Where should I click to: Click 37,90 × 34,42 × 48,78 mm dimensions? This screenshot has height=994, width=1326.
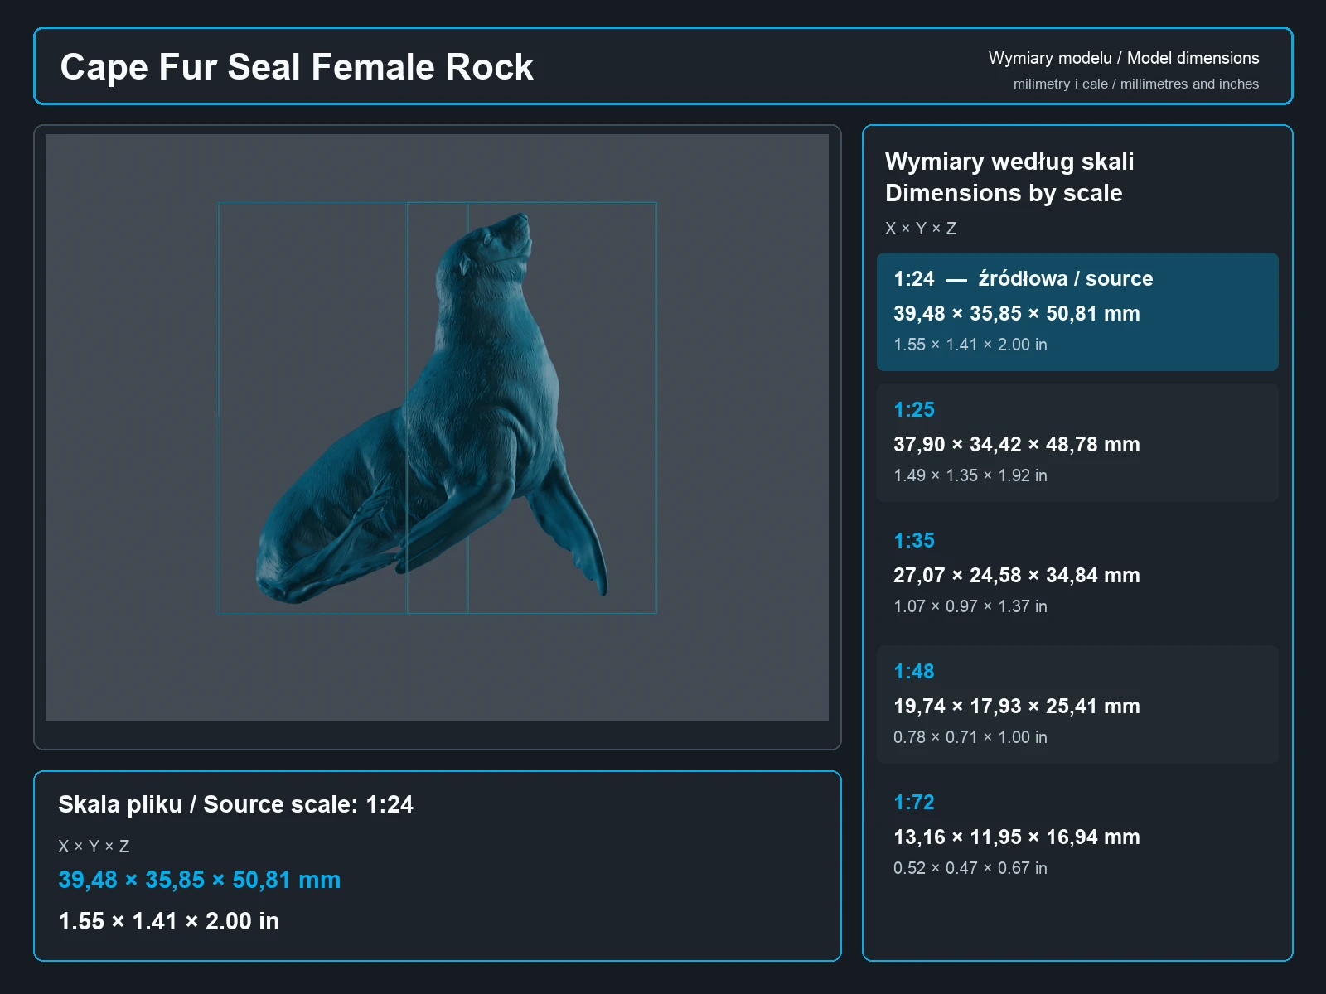[1016, 445]
